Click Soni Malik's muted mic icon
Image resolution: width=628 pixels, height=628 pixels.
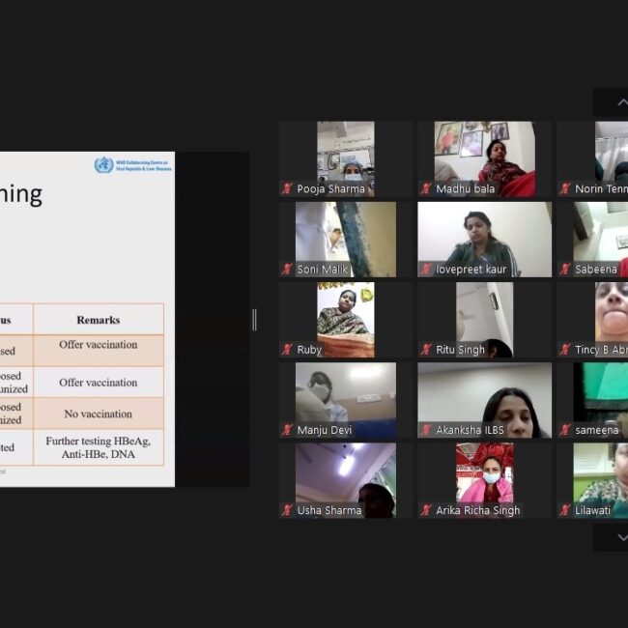[287, 270]
